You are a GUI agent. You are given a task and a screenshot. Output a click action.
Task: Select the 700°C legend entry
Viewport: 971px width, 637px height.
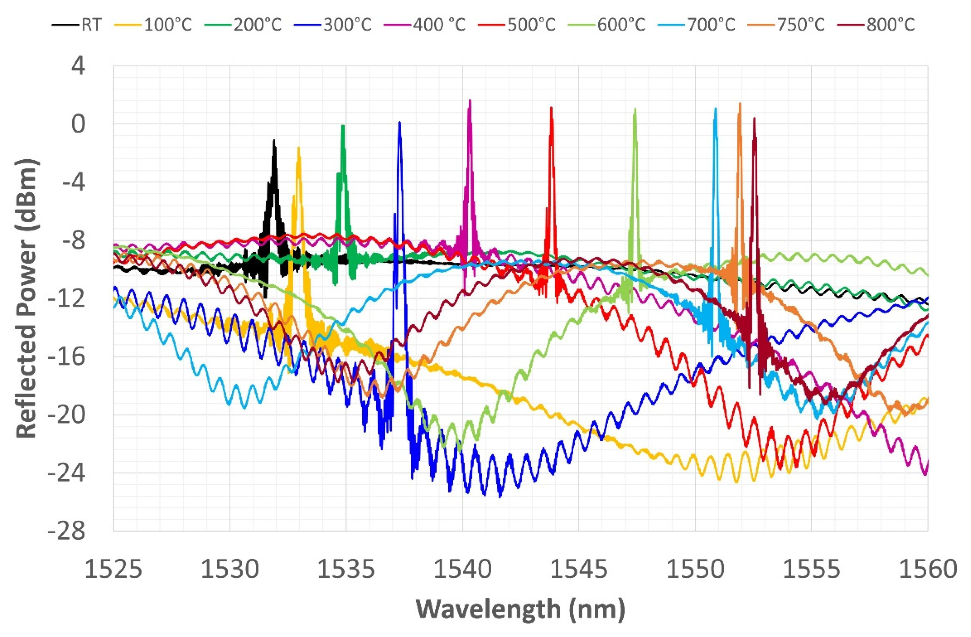[711, 25]
